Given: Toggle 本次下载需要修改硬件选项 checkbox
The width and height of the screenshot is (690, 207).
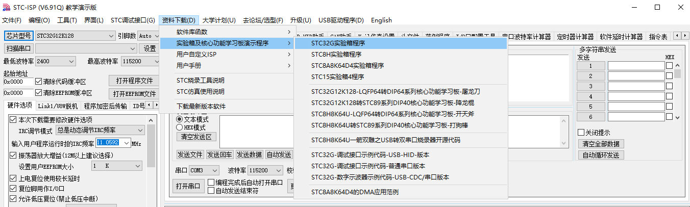Looking at the screenshot, I should point(13,120).
